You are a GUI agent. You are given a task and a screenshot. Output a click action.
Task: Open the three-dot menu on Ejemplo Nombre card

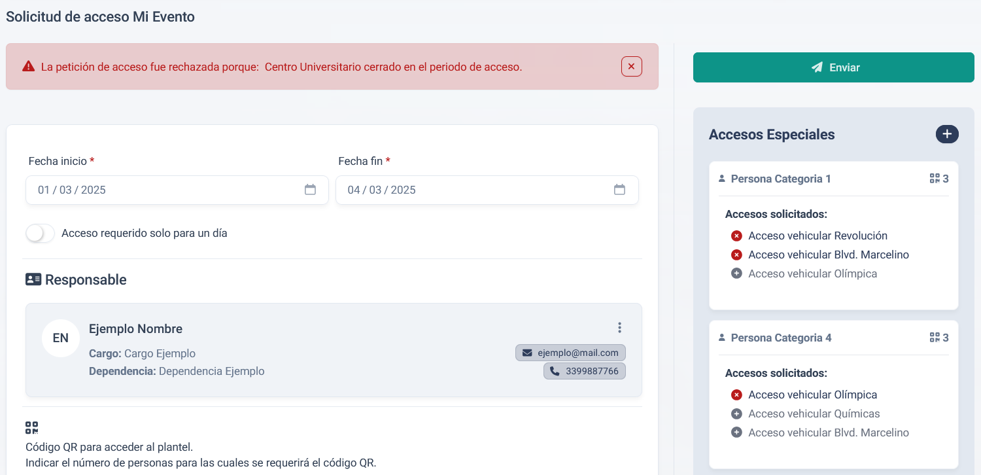coord(619,327)
